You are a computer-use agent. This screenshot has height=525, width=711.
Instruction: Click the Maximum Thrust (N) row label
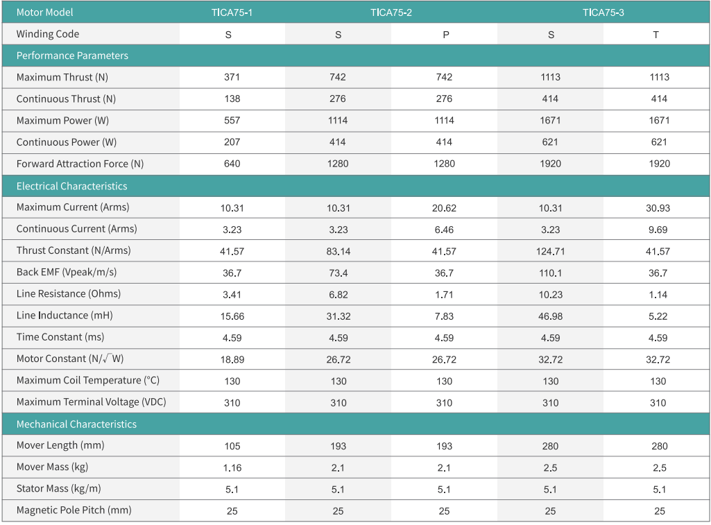coord(62,77)
